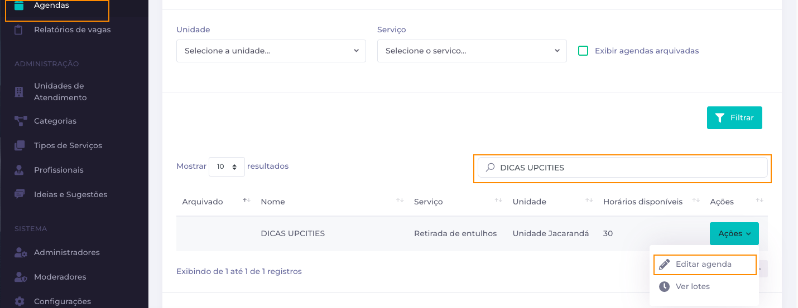Click Retirada de entulhos cell
Screen dimensions: 798x308
[455, 233]
